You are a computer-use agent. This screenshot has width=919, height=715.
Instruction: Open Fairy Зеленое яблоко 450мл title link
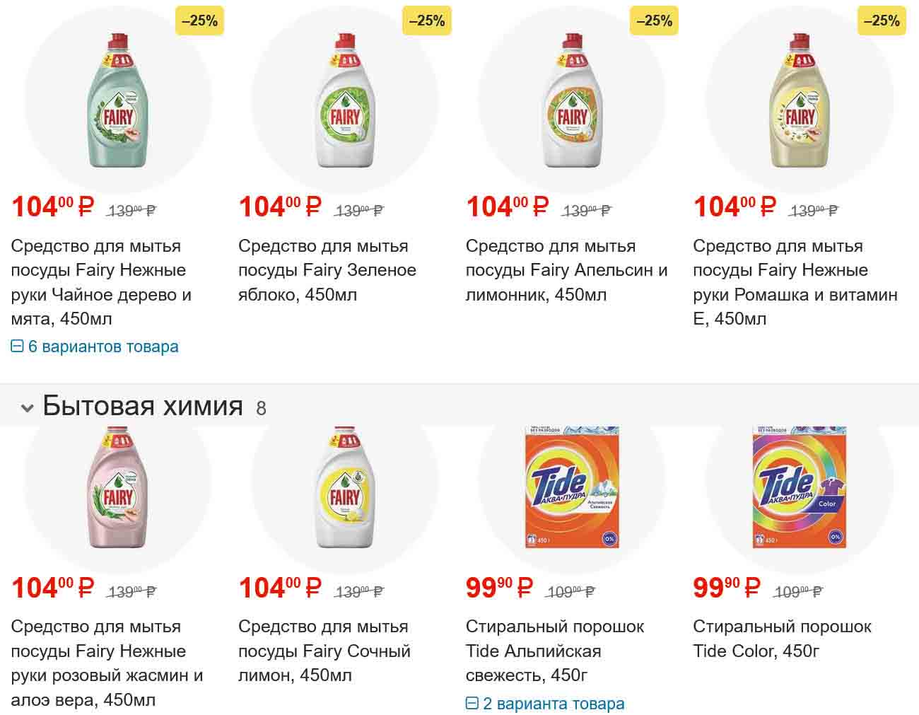click(x=327, y=270)
